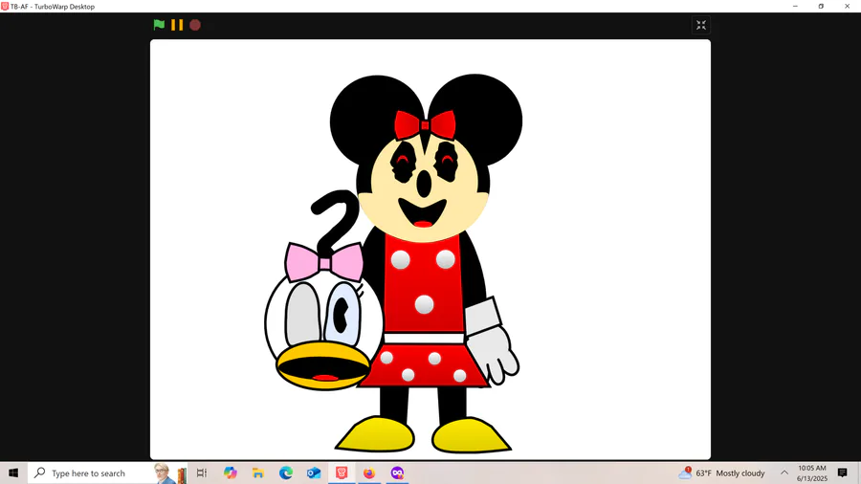This screenshot has width=861, height=484.
Task: Exit fullscreen stage mode
Action: [701, 25]
